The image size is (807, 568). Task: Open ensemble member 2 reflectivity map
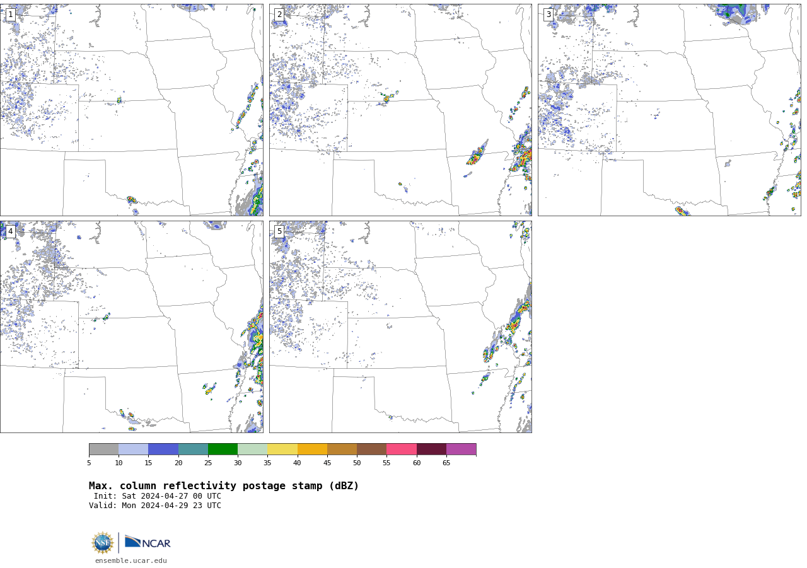click(x=400, y=110)
